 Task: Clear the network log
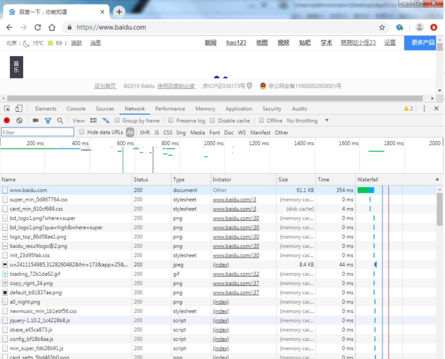pos(19,120)
